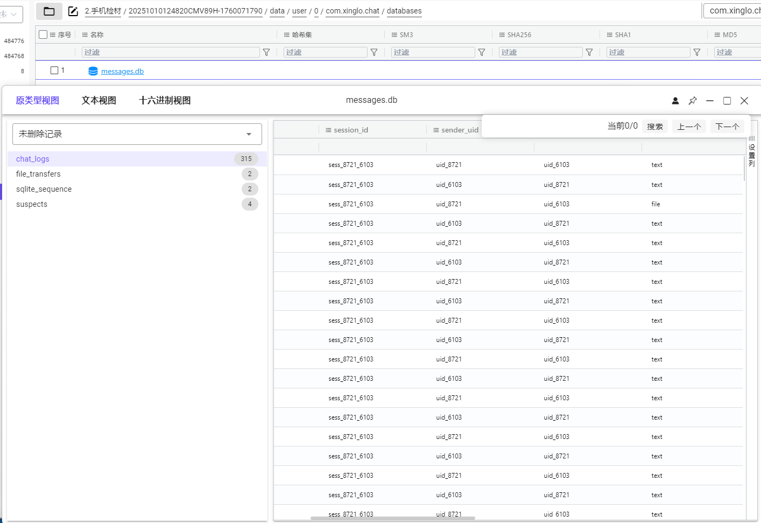
Task: Open the 设置列 column settings panel
Action: coord(752,152)
